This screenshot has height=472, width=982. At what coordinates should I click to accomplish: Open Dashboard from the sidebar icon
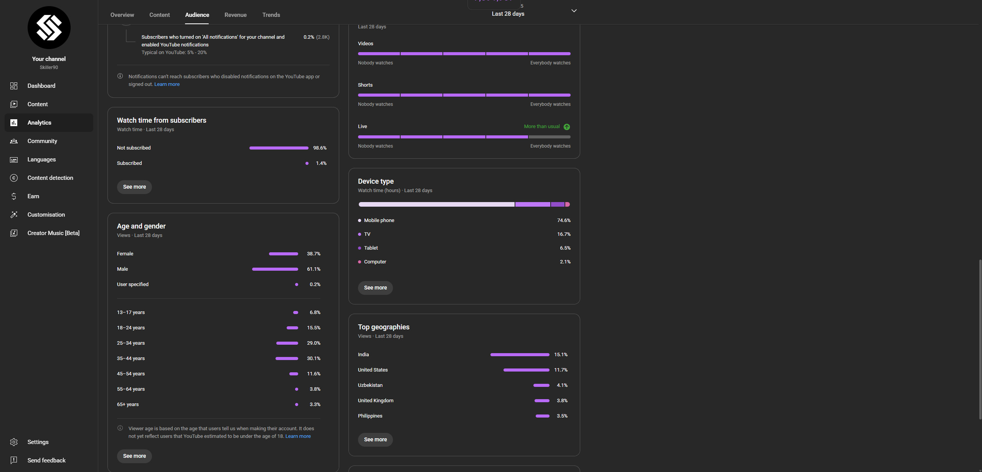coord(14,86)
